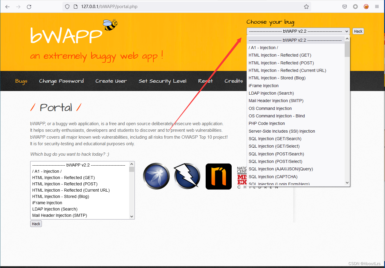This screenshot has height=268, width=385.
Task: Click dropdown list scrollbar up arrow
Action: point(347,39)
